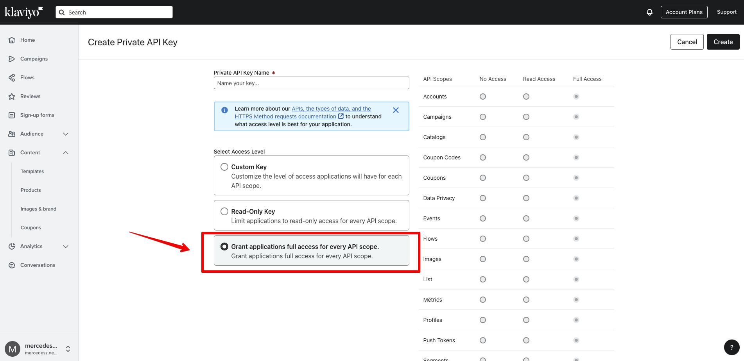The image size is (744, 361).
Task: Expand the Audience section
Action: coord(65,134)
